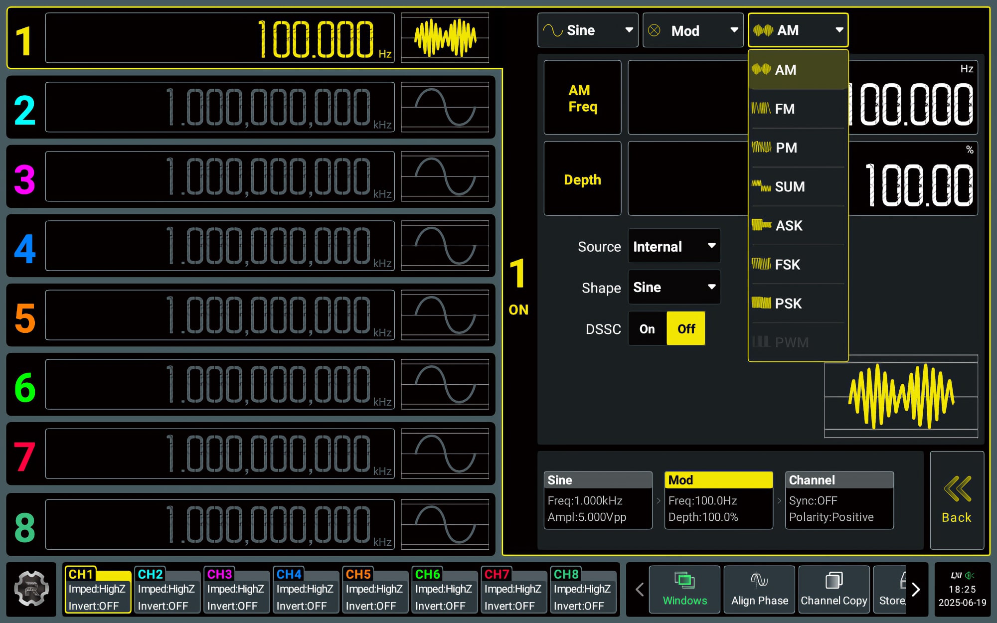Select the CH7 channel tab
This screenshot has width=997, height=623.
513,590
